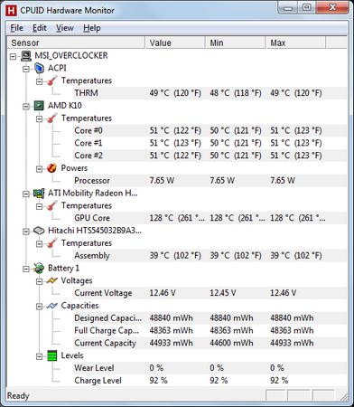
Task: Click the Battery 1 icon
Action: coord(39,268)
